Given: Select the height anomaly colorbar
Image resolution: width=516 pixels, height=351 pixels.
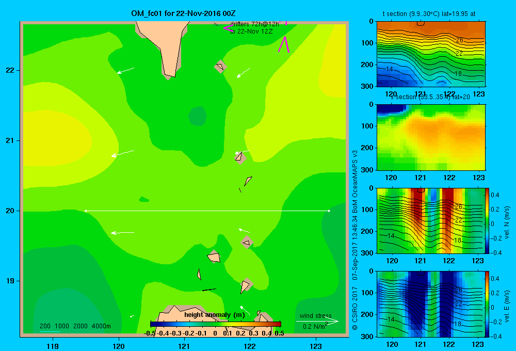Looking at the screenshot, I should click(x=216, y=324).
